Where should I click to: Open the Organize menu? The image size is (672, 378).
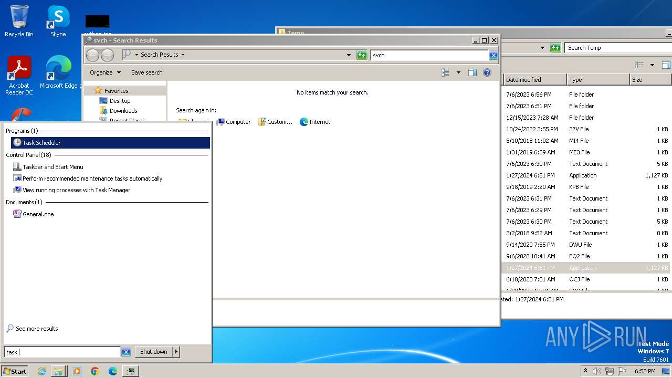[x=105, y=72]
